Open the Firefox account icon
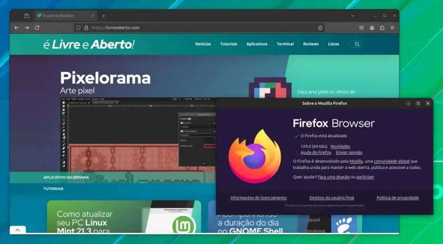The image size is (443, 244). [x=372, y=28]
